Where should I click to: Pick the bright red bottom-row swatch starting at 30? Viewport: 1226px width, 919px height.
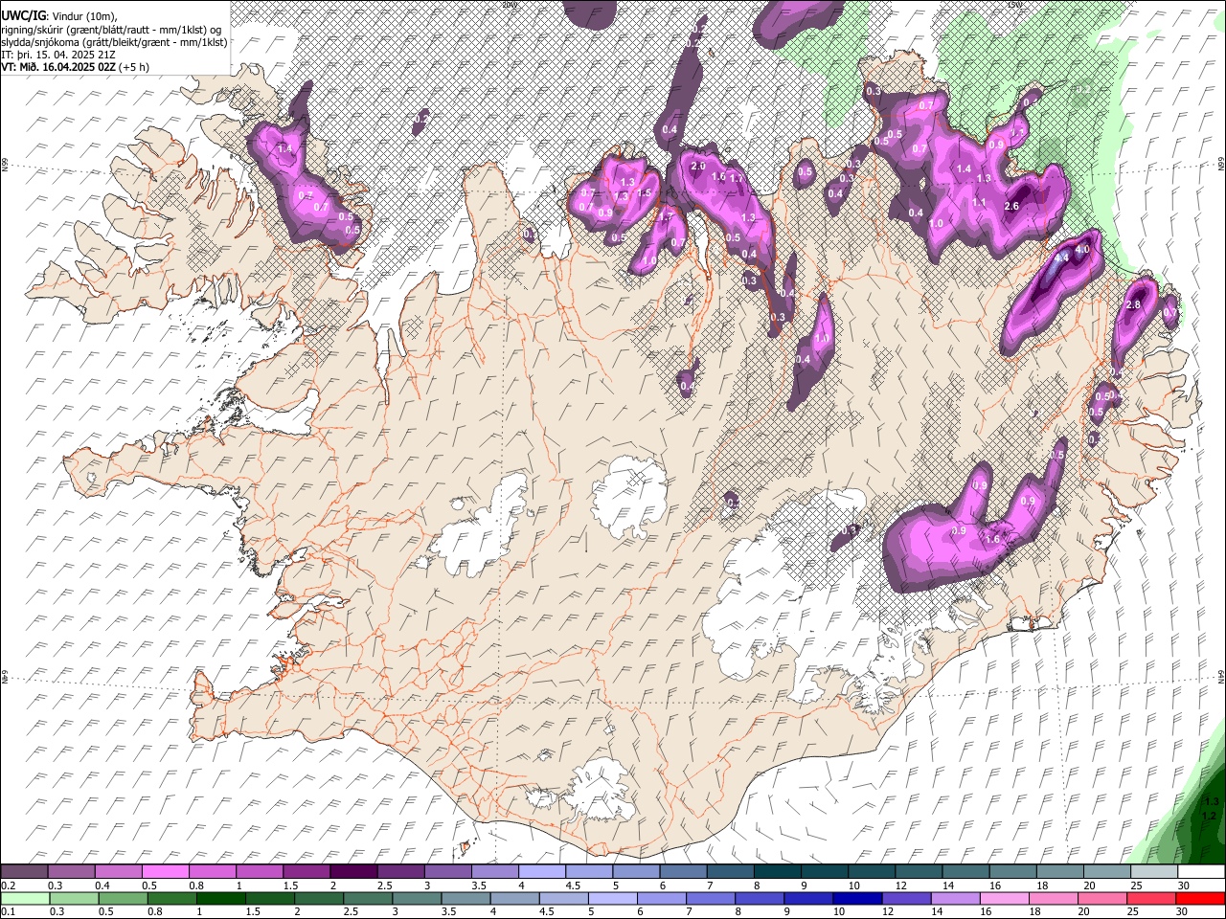point(1199,898)
